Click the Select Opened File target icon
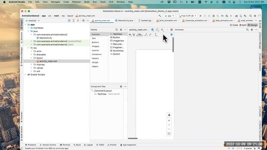 [x=69, y=20]
